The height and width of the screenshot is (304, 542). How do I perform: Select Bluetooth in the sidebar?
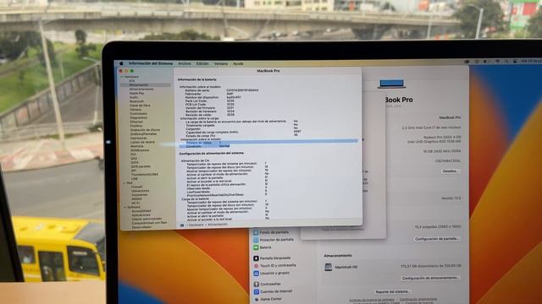tap(136, 101)
